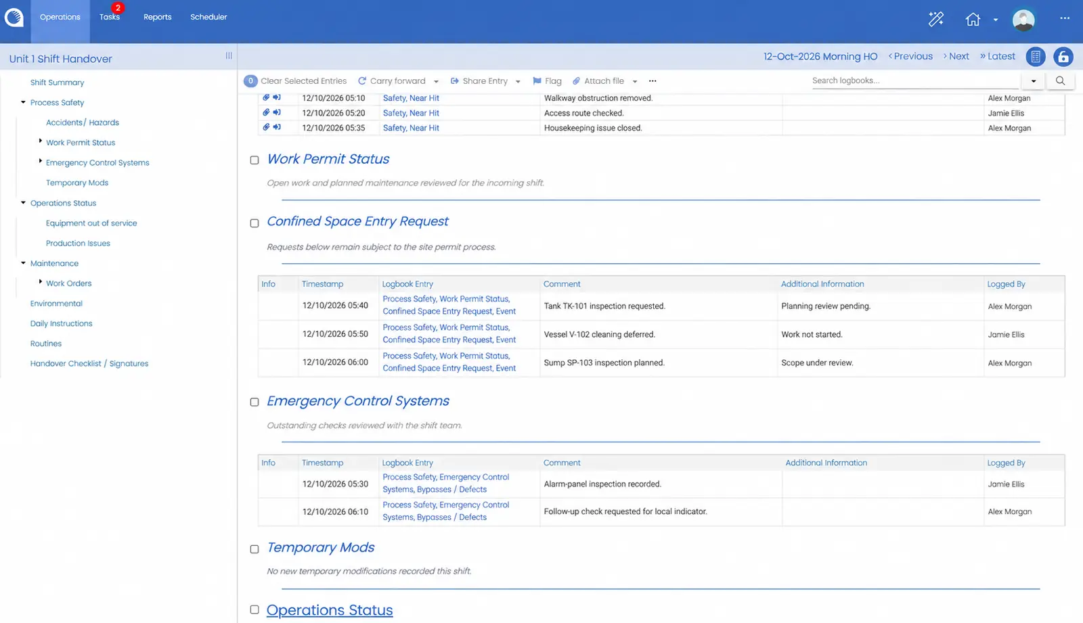Open the Scheduler tab

pyautogui.click(x=208, y=17)
